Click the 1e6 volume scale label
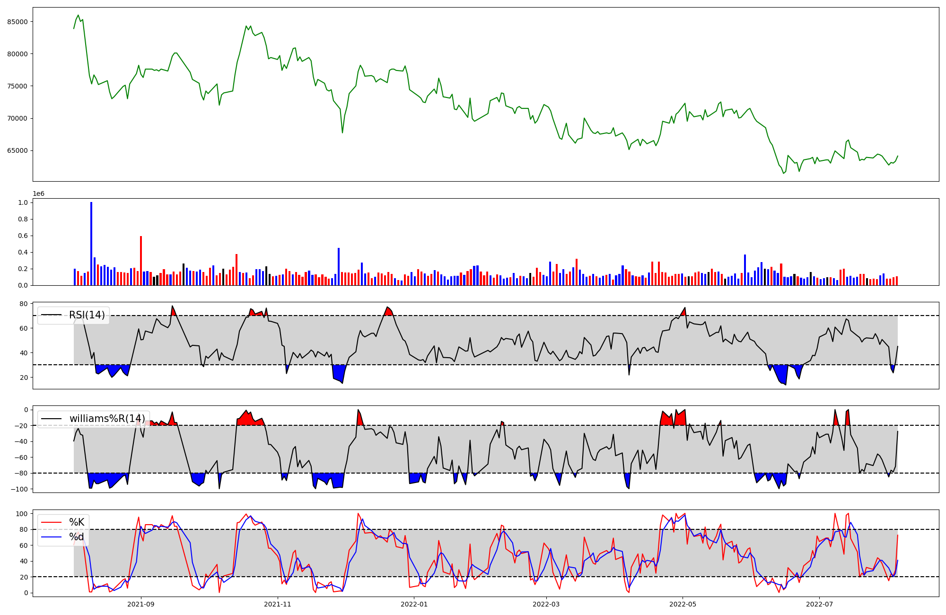This screenshot has width=946, height=615. click(38, 194)
